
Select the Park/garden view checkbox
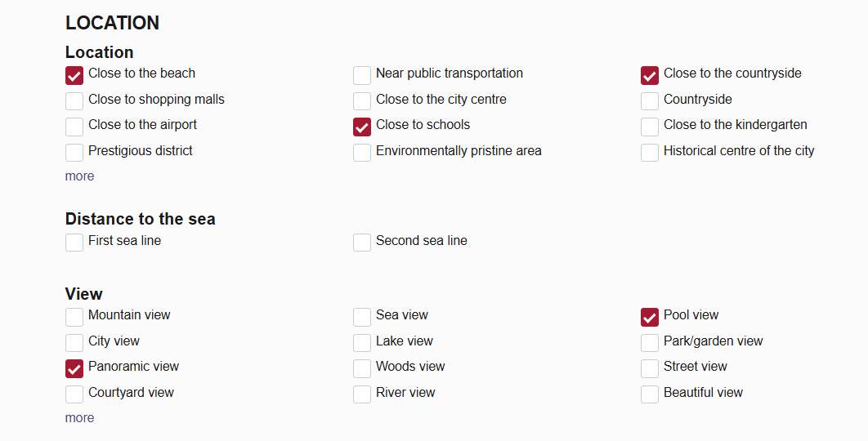click(650, 343)
